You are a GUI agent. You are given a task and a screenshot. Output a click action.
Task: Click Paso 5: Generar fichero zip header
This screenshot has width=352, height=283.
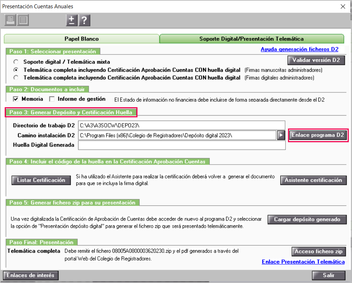(72, 203)
